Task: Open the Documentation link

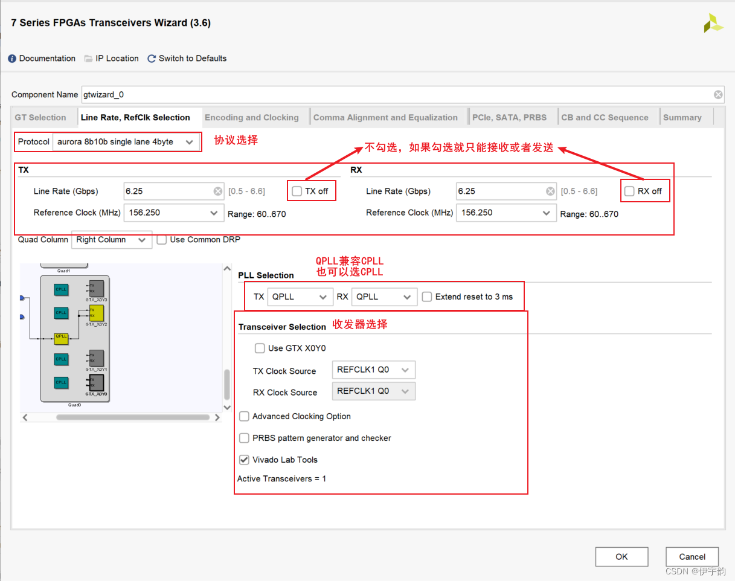Action: 47,59
